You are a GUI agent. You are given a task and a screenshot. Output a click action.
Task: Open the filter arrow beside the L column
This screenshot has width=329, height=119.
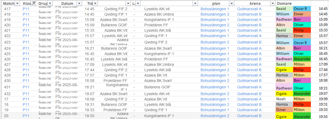click(x=138, y=3)
